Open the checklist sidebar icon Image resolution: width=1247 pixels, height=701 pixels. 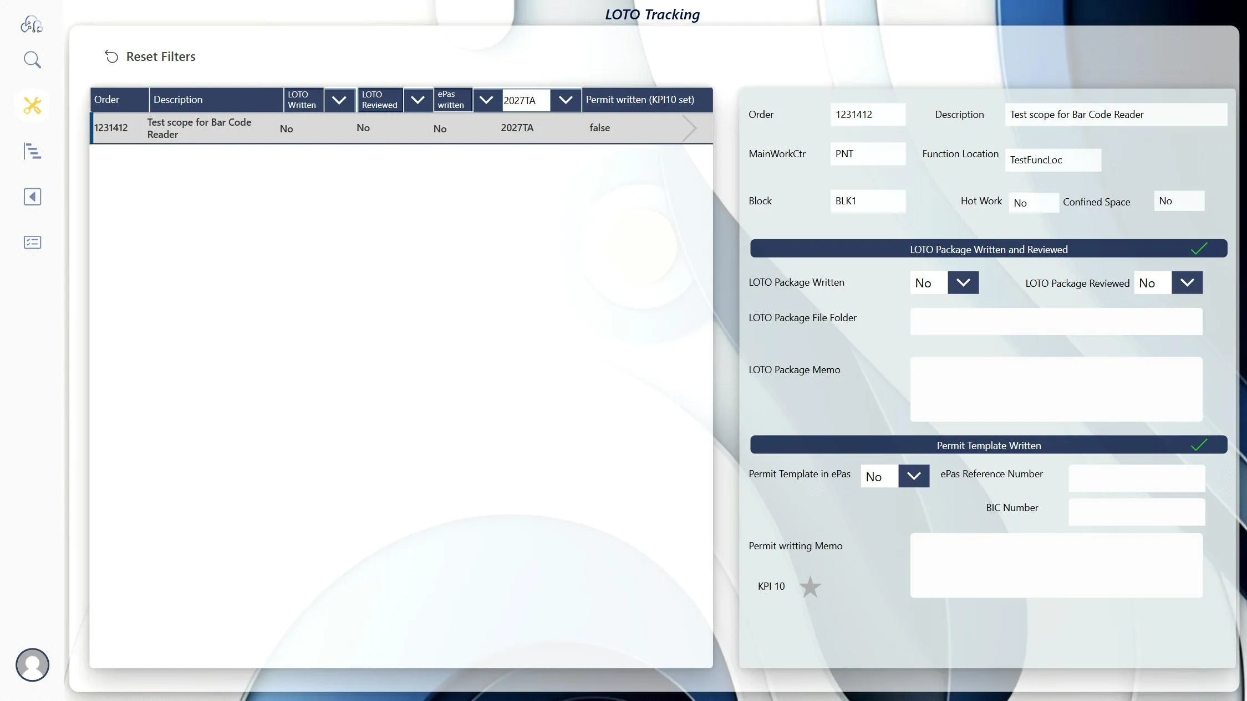tap(32, 242)
